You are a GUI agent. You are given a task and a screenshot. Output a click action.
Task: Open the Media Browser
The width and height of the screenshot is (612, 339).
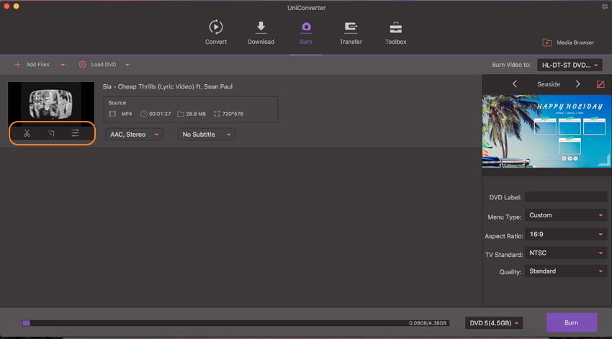568,42
